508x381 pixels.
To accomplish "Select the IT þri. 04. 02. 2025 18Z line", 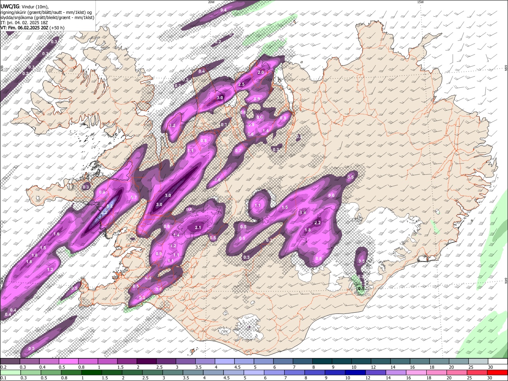I will pos(25,23).
